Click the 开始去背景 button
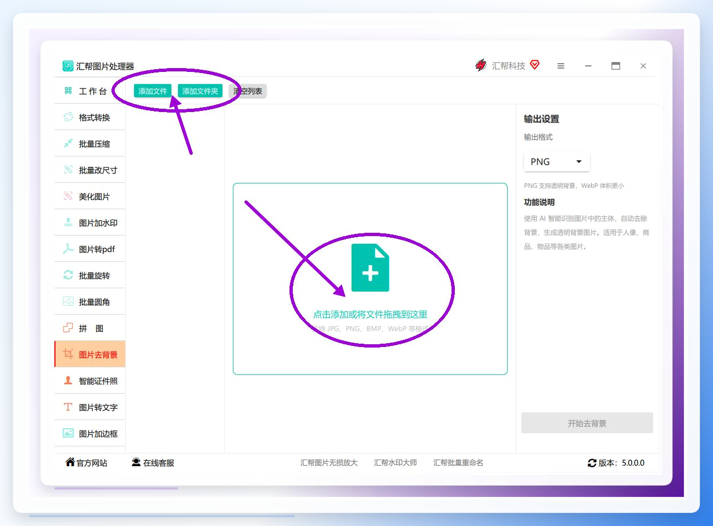 pos(587,423)
